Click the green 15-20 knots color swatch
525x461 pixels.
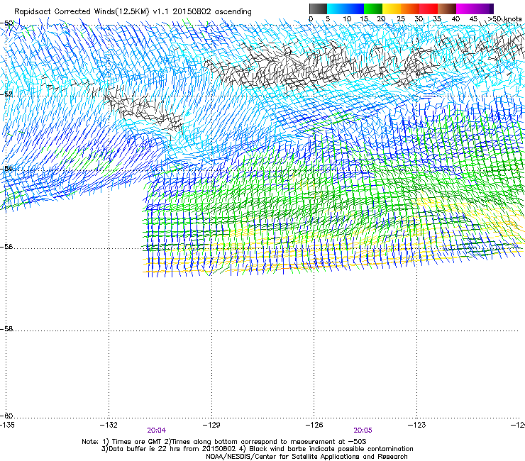click(x=373, y=9)
